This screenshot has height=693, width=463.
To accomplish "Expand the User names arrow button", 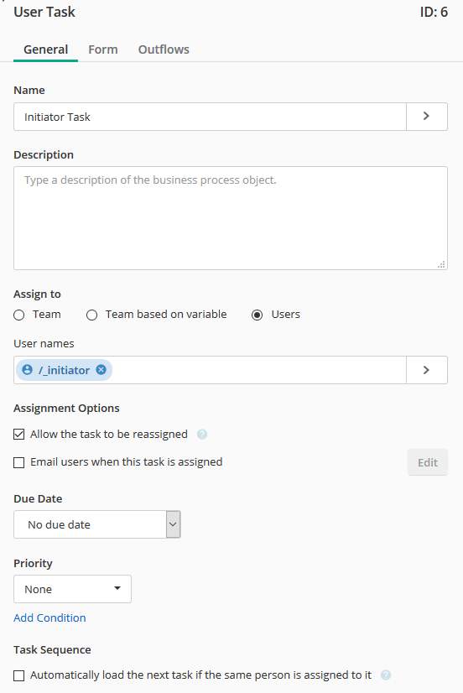I will point(426,370).
